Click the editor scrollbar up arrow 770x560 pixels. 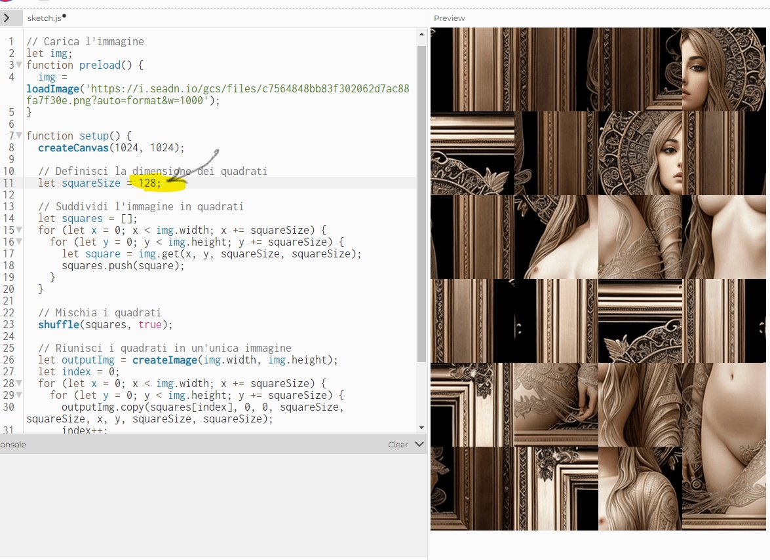point(421,34)
